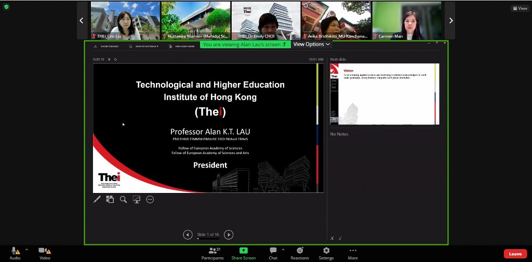Open Zoom Settings gear

tap(326, 253)
